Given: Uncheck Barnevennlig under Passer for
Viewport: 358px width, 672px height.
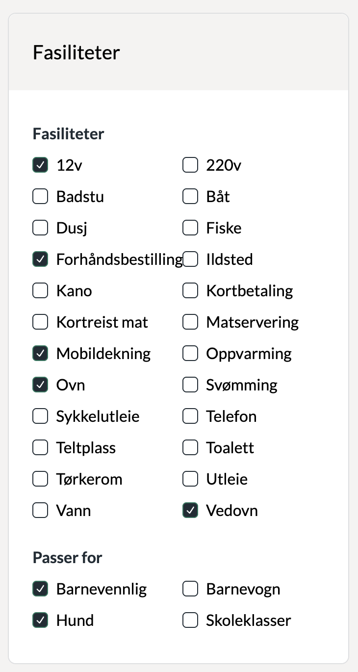Looking at the screenshot, I should pyautogui.click(x=40, y=589).
